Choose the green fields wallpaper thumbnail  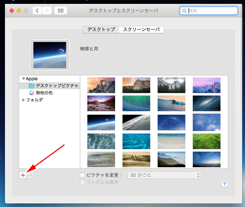206,141
